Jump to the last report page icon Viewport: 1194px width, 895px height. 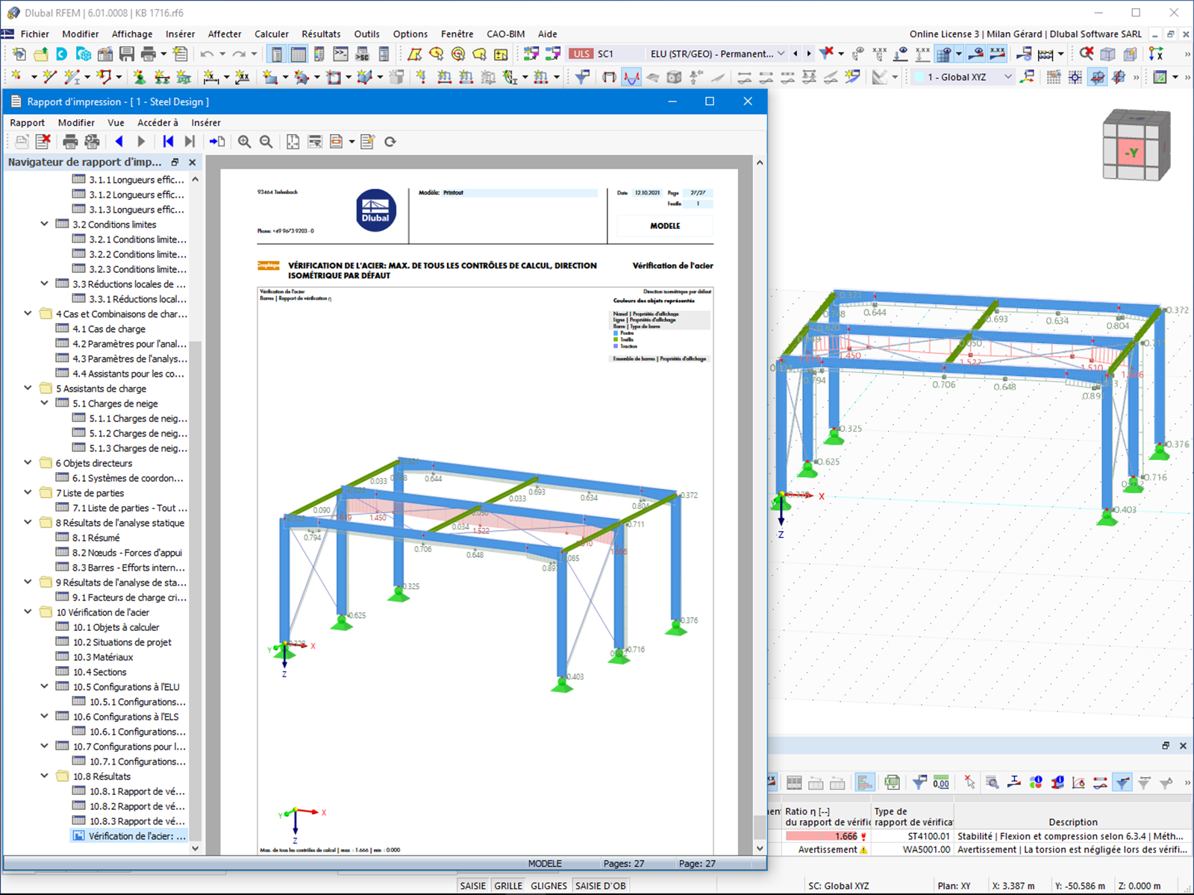[190, 142]
